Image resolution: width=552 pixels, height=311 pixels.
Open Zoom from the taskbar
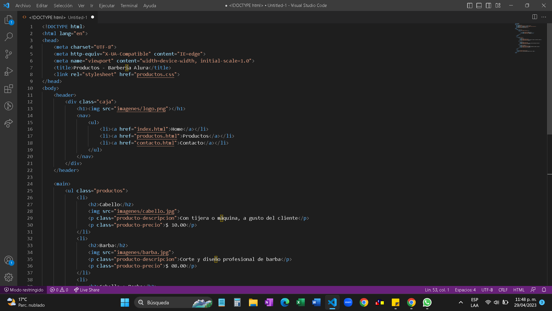coord(348,302)
